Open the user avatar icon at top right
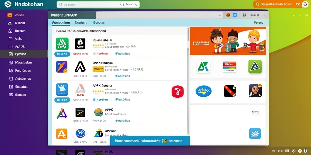311x155 pixels. 305,4
